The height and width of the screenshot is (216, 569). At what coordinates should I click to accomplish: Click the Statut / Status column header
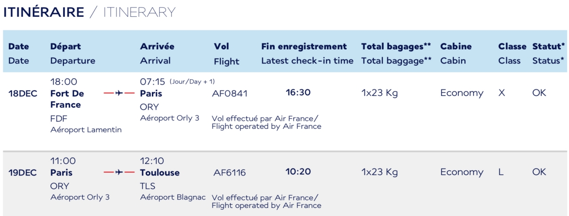[x=549, y=53]
